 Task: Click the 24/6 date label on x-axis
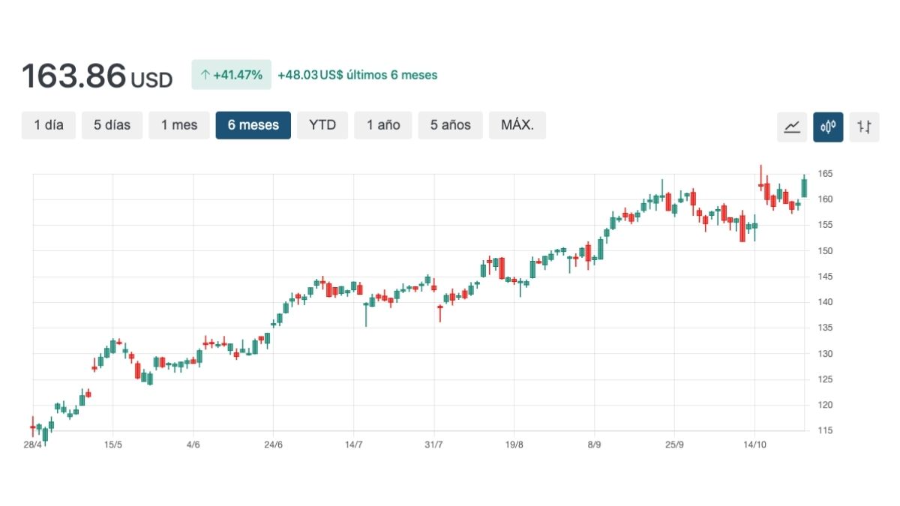coord(274,445)
